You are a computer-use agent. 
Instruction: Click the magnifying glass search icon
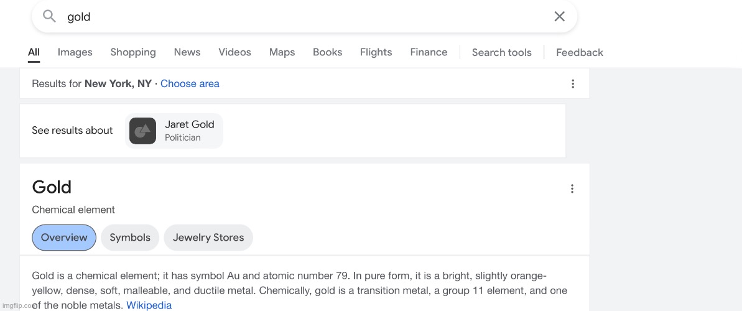click(49, 17)
